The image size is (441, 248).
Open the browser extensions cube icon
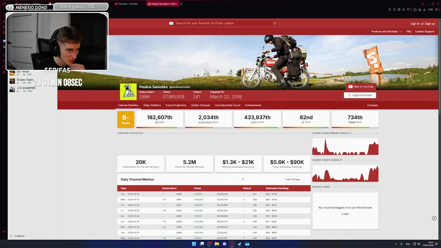415,10
